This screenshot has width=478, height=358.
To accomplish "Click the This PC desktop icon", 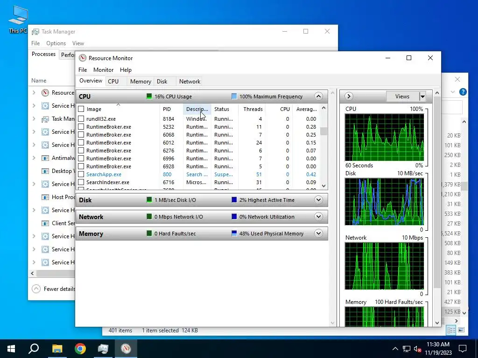I will pyautogui.click(x=18, y=19).
